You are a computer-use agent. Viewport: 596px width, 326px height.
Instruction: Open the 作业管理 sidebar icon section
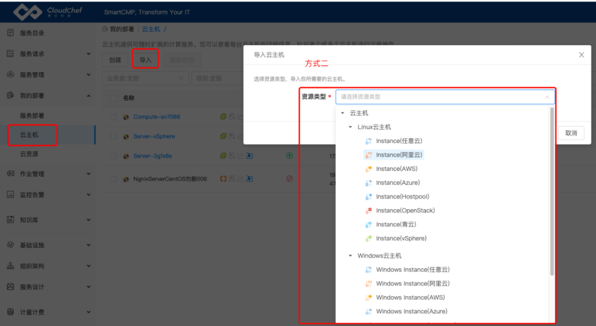pos(11,173)
